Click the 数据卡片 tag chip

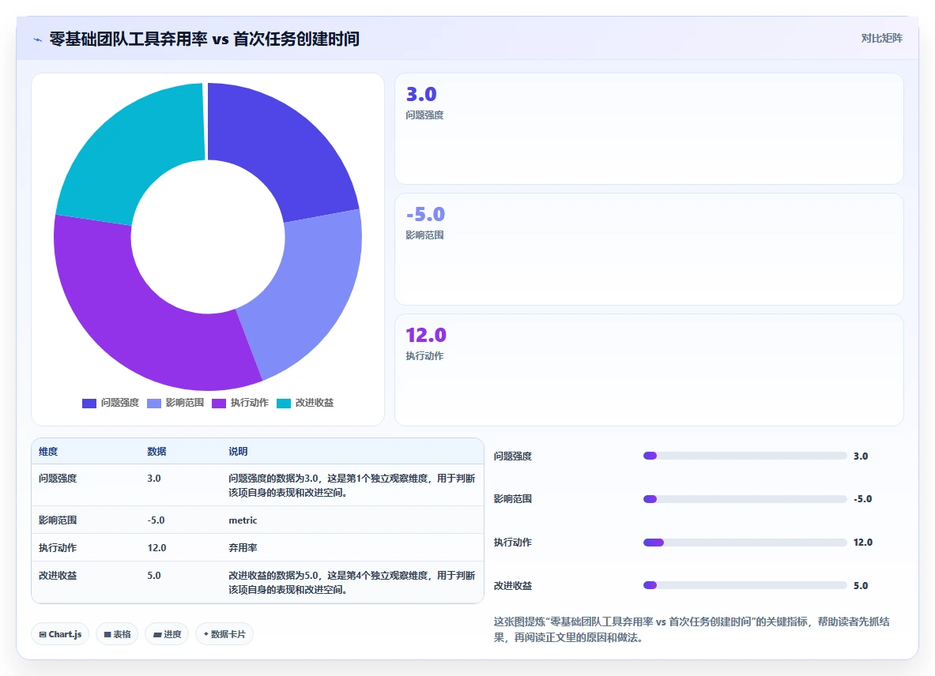(x=224, y=634)
